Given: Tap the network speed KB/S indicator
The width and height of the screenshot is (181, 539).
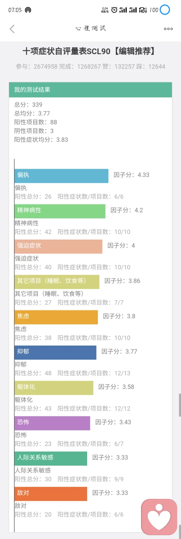Looking at the screenshot, I should point(105,10).
